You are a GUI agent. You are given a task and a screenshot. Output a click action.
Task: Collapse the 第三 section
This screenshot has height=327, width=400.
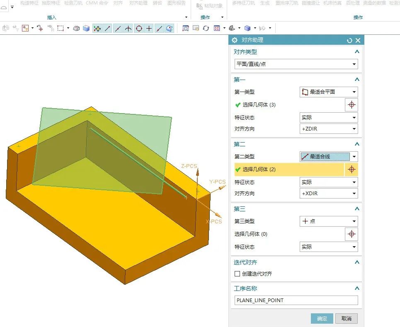(357, 209)
